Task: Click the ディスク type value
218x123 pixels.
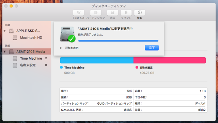Action: click(200, 104)
